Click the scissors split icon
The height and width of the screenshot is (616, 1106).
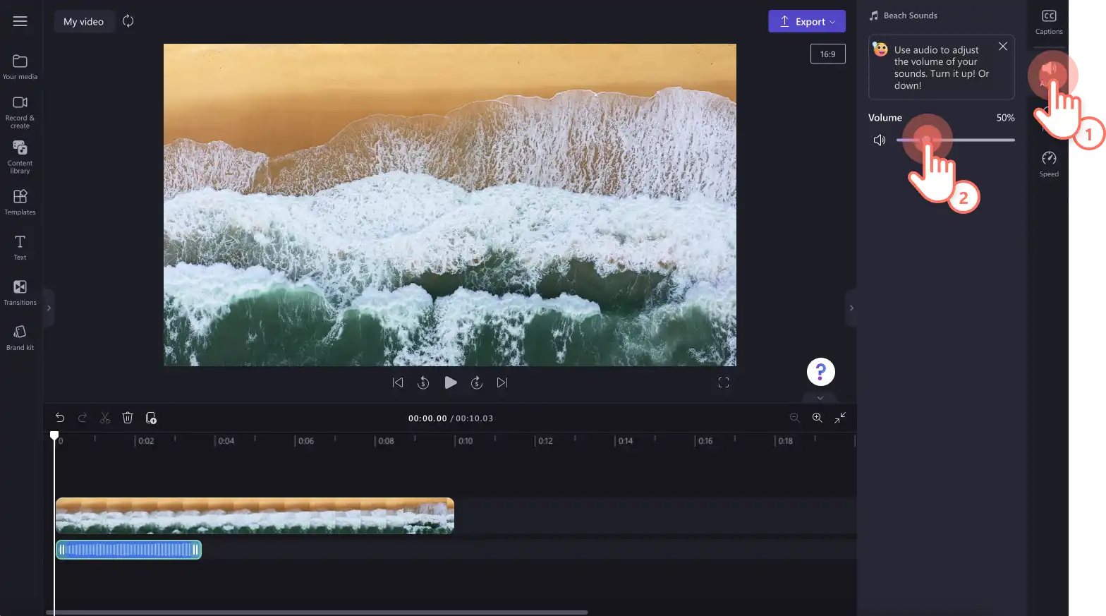105,418
